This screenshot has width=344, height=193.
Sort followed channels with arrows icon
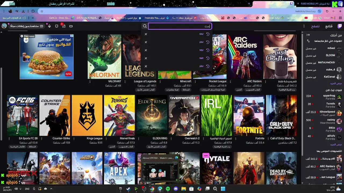tap(308, 41)
